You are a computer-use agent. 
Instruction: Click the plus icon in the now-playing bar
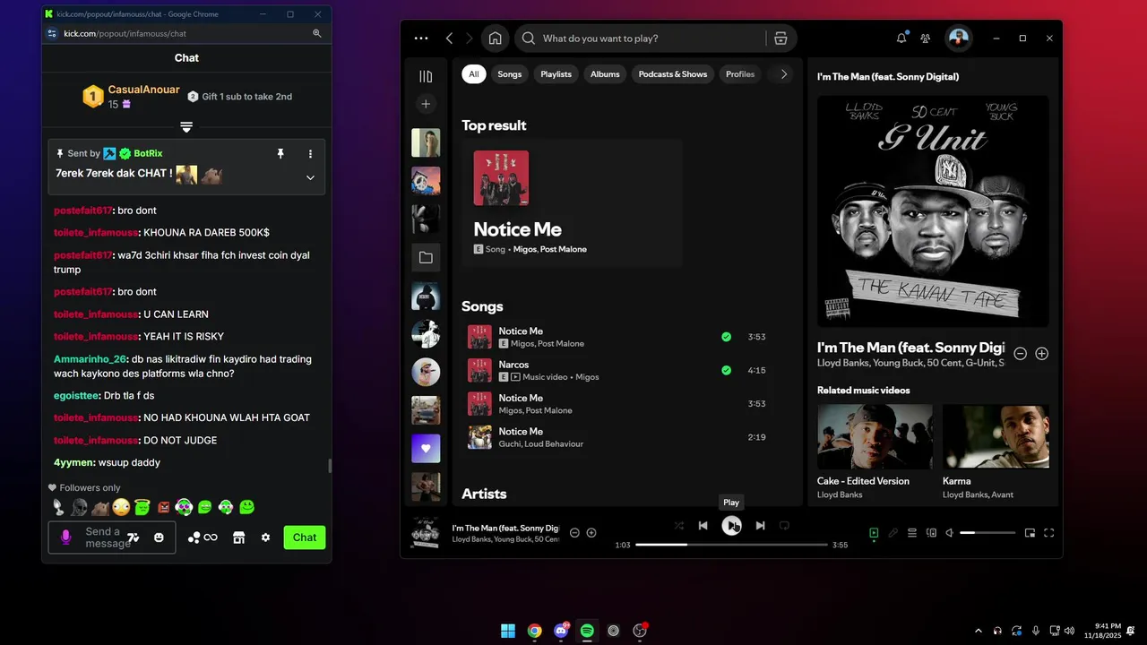click(x=591, y=533)
